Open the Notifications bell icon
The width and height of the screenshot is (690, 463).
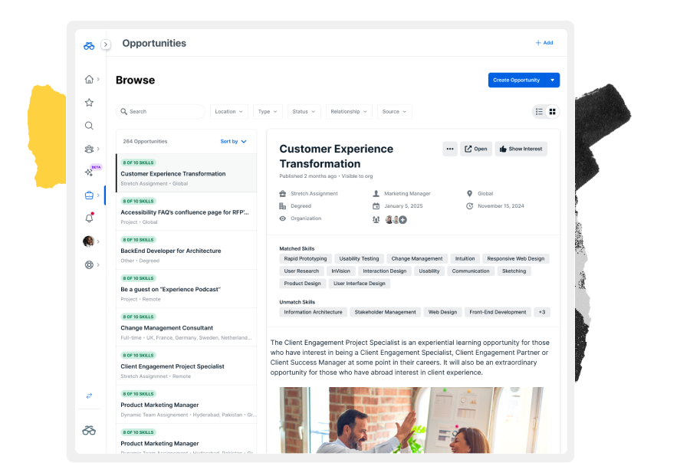click(x=89, y=218)
